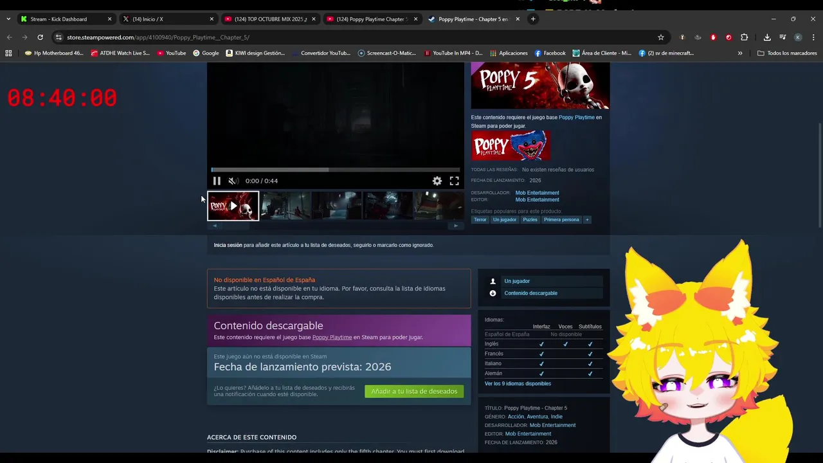Open Hp Motherboard bookmark
823x463 pixels.
[x=54, y=53]
